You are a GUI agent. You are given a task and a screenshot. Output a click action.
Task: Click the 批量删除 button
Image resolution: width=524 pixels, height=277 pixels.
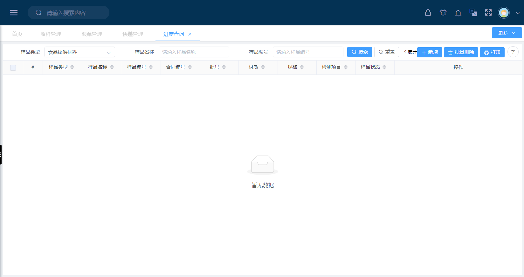[x=461, y=52]
